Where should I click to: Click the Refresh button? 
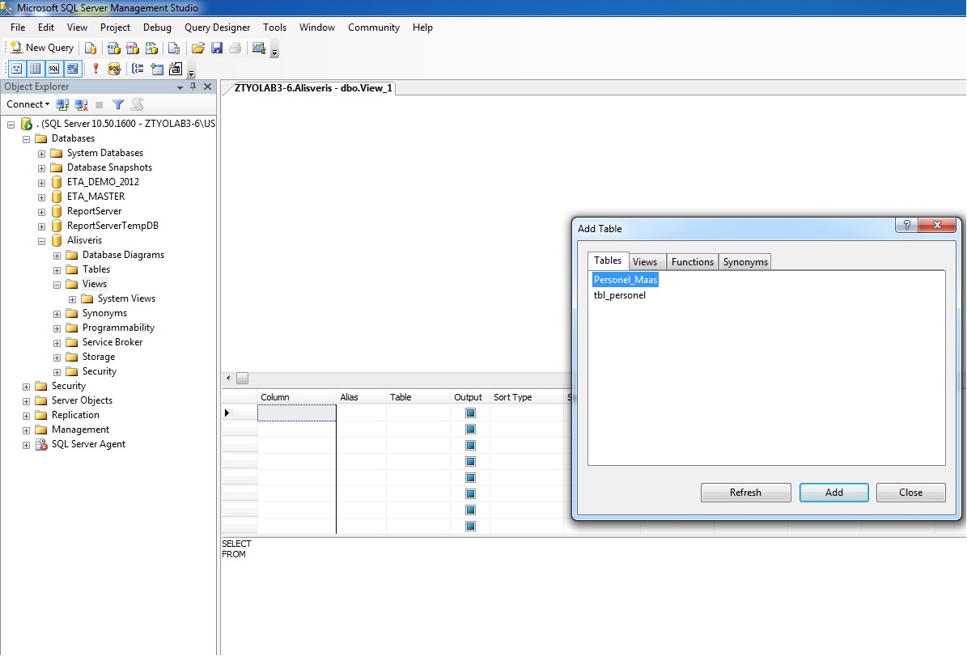click(x=745, y=493)
